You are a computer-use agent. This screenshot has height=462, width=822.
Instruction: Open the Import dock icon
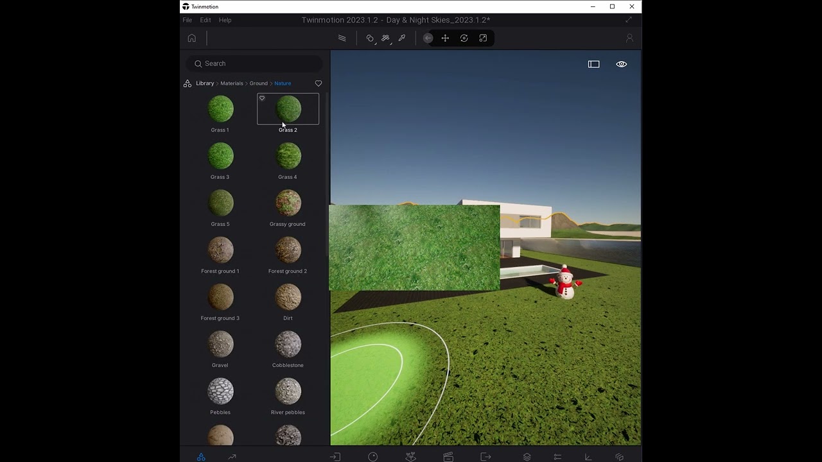(x=335, y=457)
